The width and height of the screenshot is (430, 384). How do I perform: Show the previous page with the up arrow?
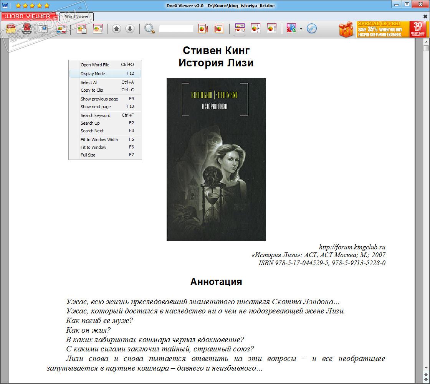pyautogui.click(x=117, y=28)
